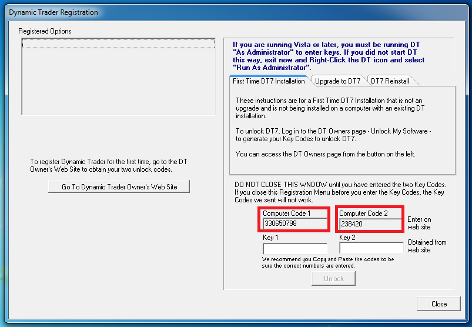Click the Copy and Paste recommendation text
The width and height of the screenshot is (472, 327).
tap(328, 262)
